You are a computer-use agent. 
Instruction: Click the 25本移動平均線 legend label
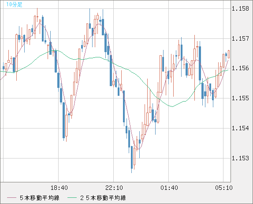(103, 198)
